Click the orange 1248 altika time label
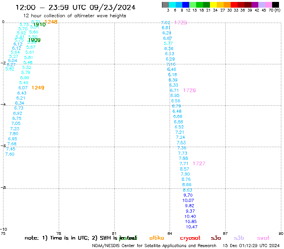Image resolution: width=284 pixels, height=249 pixels. pos(51,22)
